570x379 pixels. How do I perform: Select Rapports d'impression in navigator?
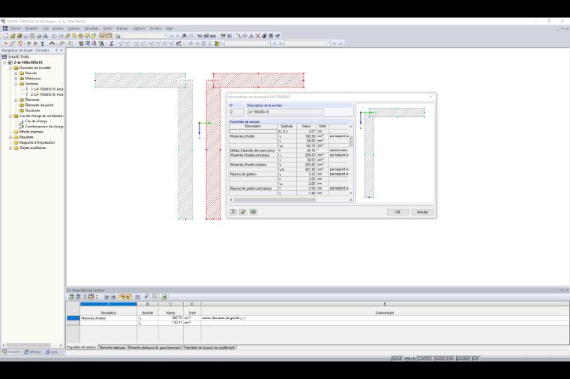tap(37, 142)
